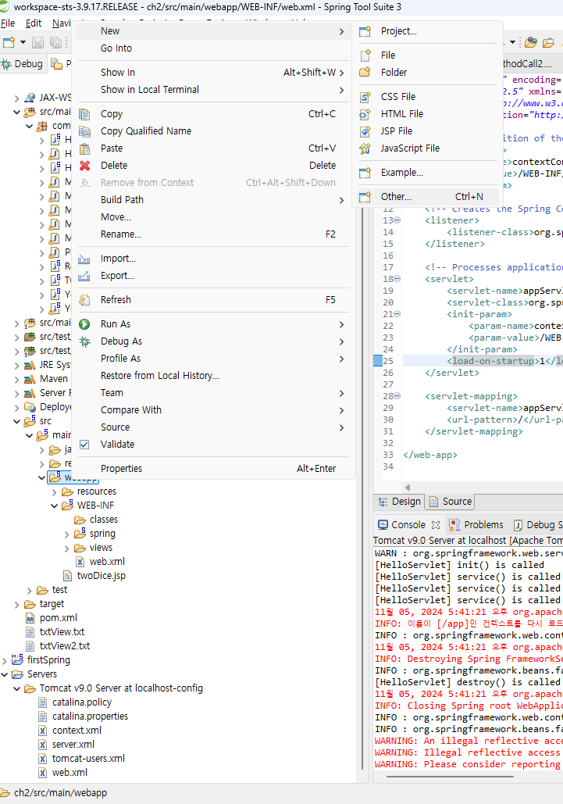Collapse the WEB-INF folder in tree

pyautogui.click(x=55, y=506)
